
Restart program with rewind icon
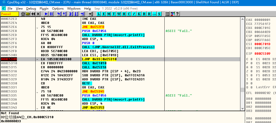pos(33,14)
